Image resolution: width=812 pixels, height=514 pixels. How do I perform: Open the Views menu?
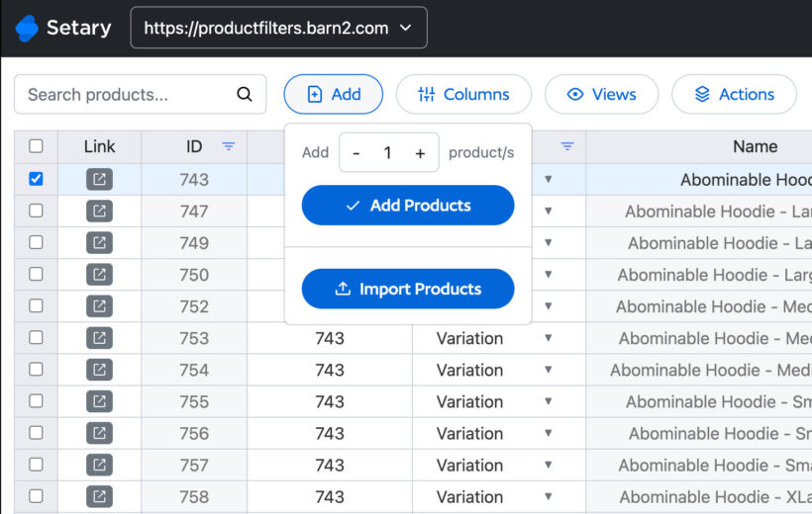[x=600, y=95]
